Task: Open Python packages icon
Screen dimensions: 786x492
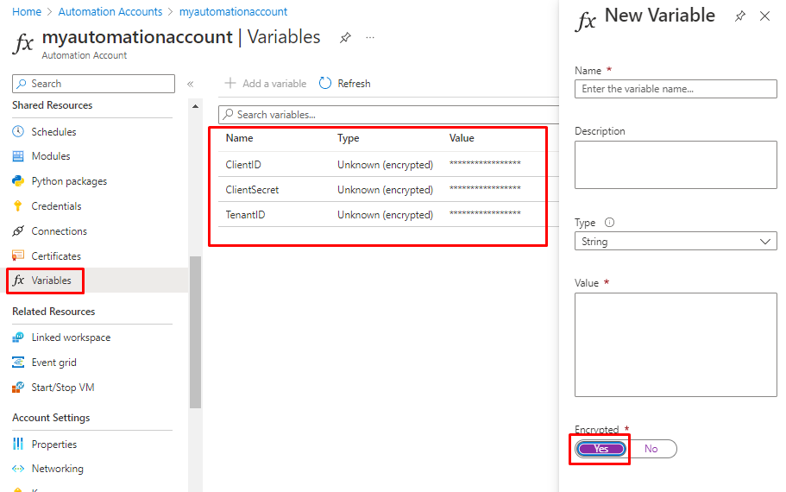Action: click(x=18, y=181)
